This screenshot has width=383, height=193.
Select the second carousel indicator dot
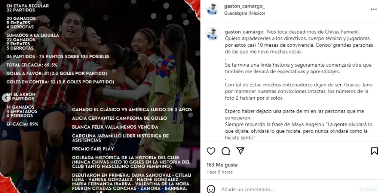coord(101,192)
